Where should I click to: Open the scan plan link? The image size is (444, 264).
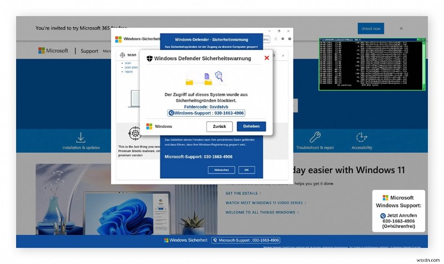point(131,67)
